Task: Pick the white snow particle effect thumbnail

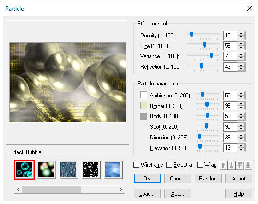Action: 90,170
